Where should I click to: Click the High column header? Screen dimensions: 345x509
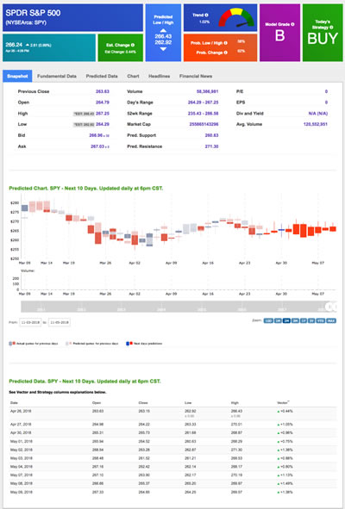click(235, 403)
